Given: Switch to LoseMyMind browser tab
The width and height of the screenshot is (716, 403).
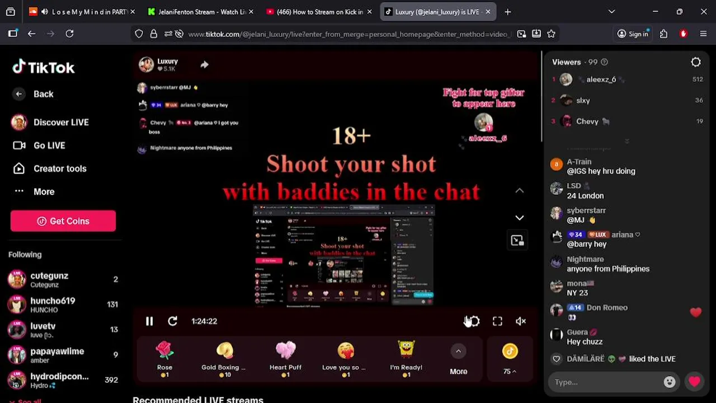Looking at the screenshot, I should coord(82,12).
